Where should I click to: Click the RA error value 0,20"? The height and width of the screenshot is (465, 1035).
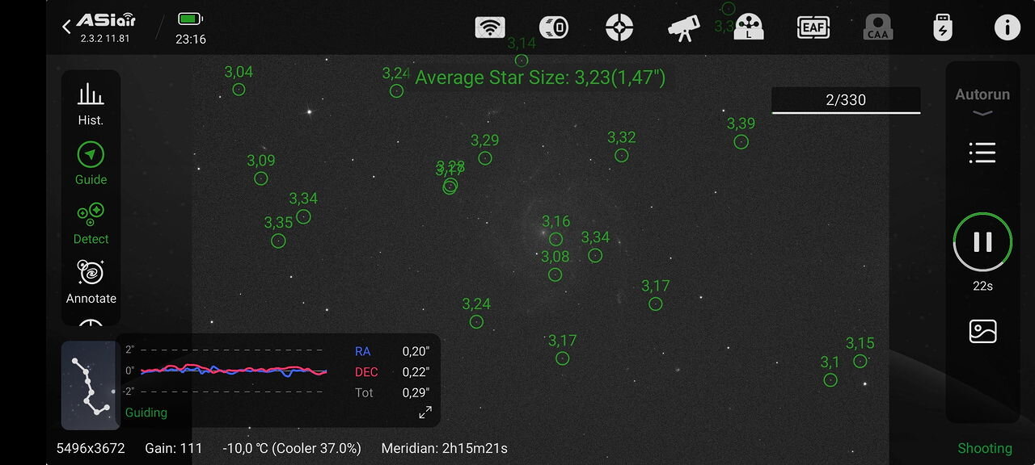pos(416,351)
